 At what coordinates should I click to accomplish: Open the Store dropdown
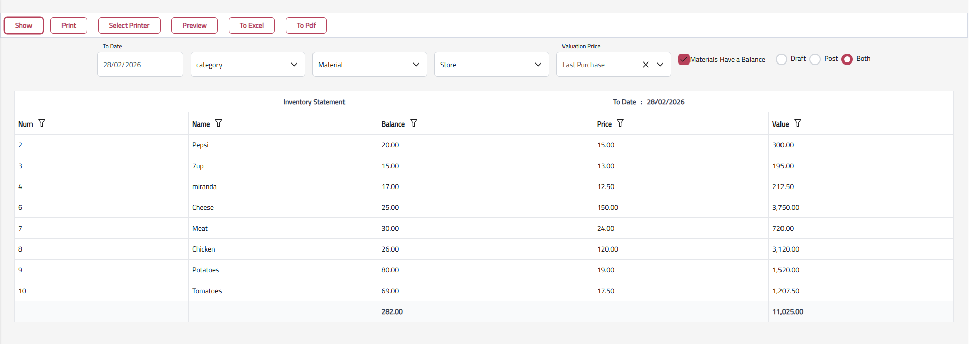point(492,65)
